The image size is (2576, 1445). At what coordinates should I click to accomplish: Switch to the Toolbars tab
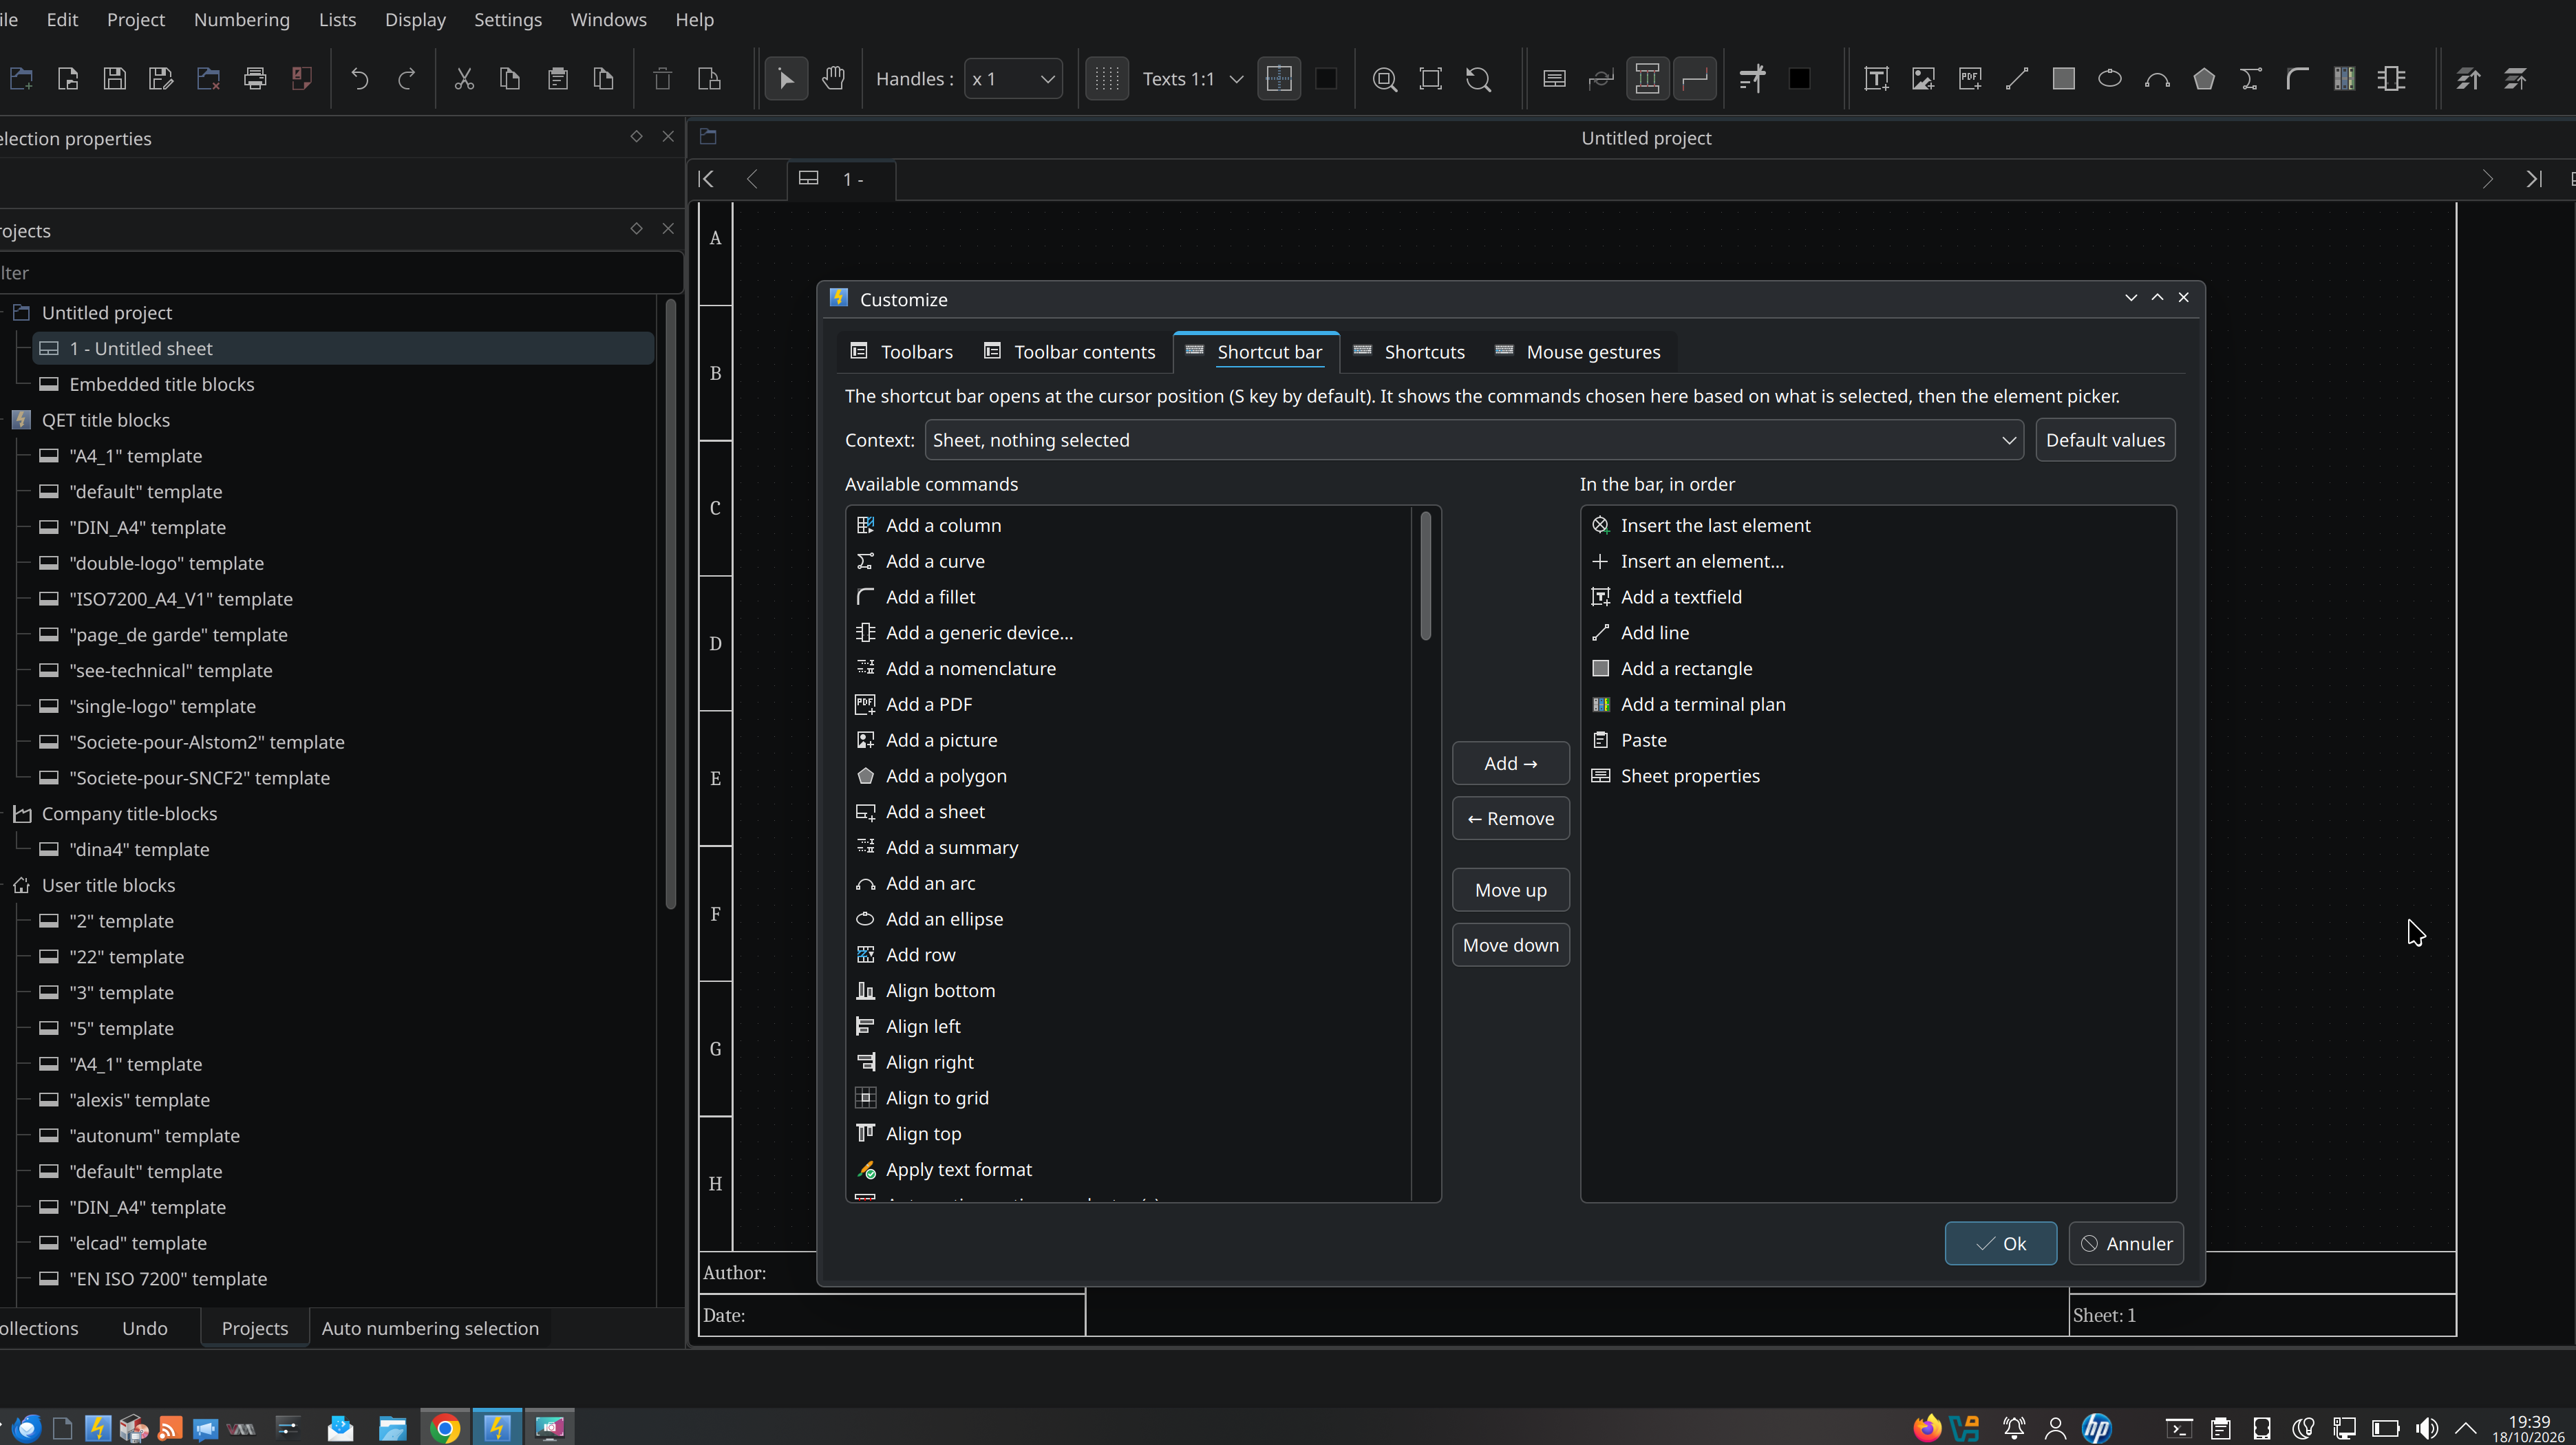(x=901, y=352)
